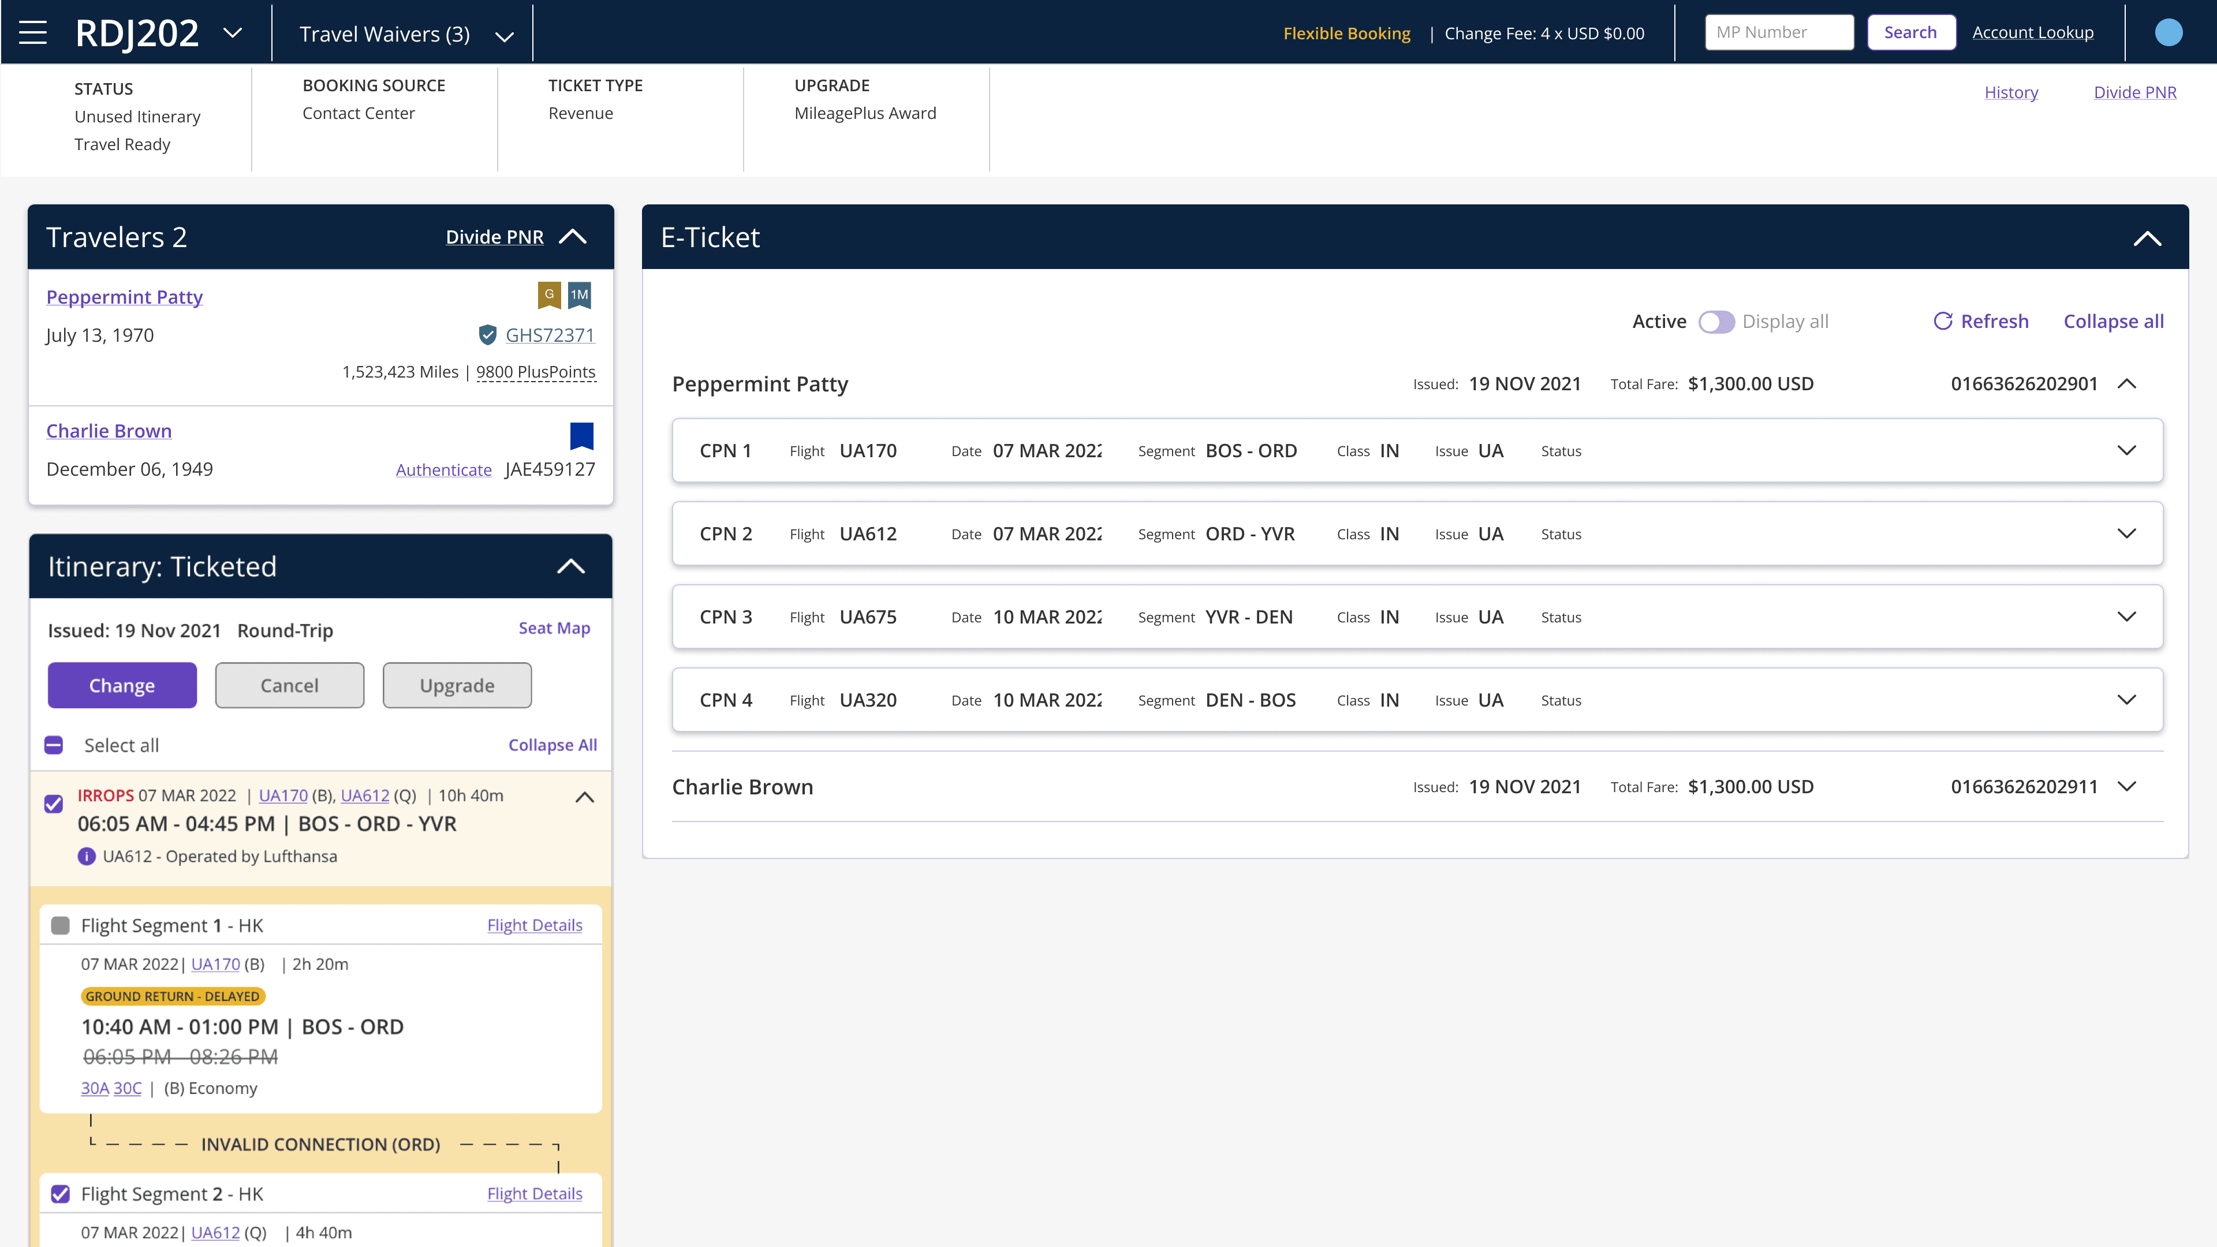Open the History link

(2010, 92)
